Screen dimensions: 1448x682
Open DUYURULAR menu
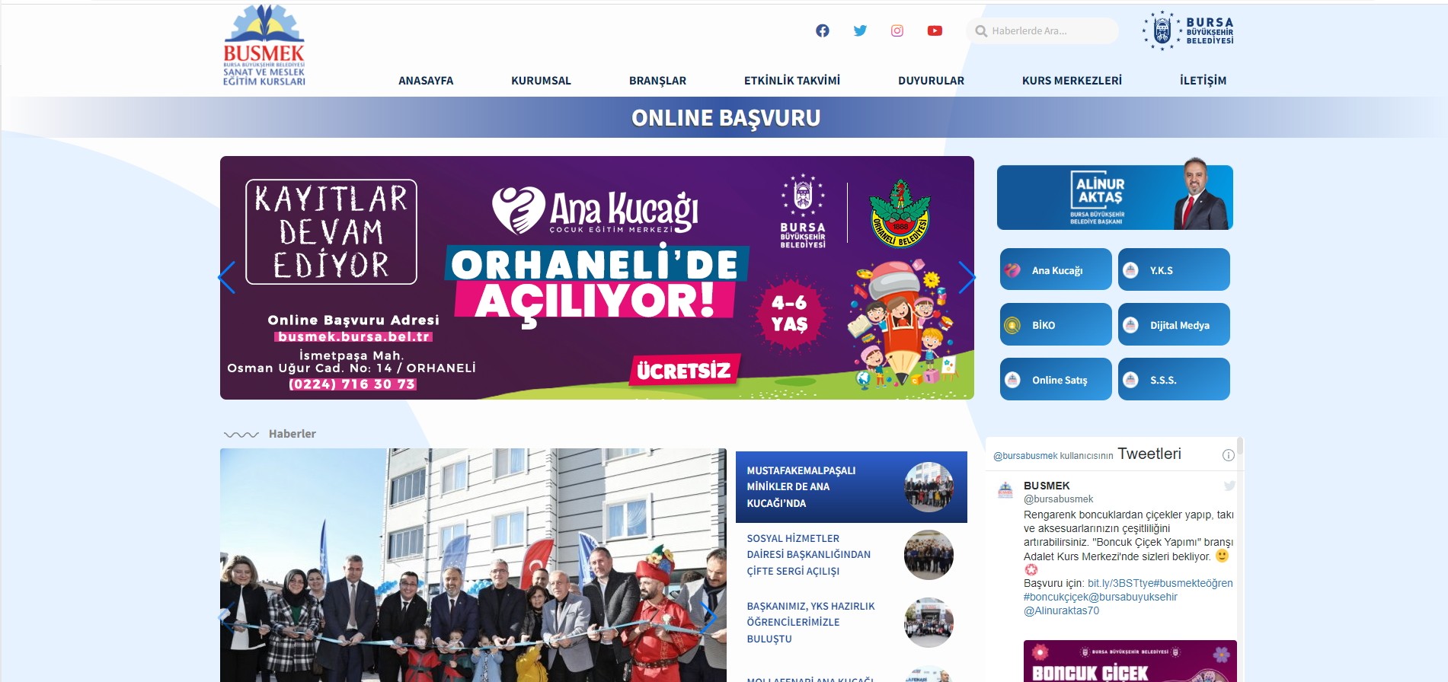coord(931,81)
